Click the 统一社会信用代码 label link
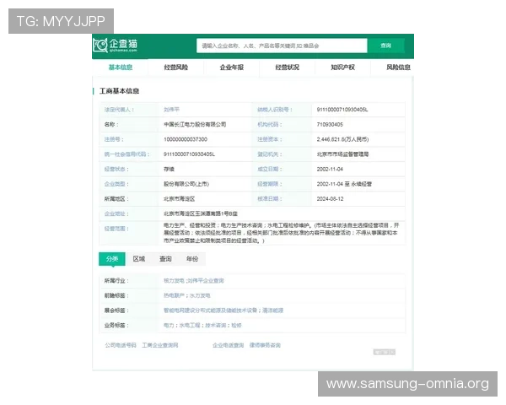Screen dimensions: 506x405 (x=126, y=154)
